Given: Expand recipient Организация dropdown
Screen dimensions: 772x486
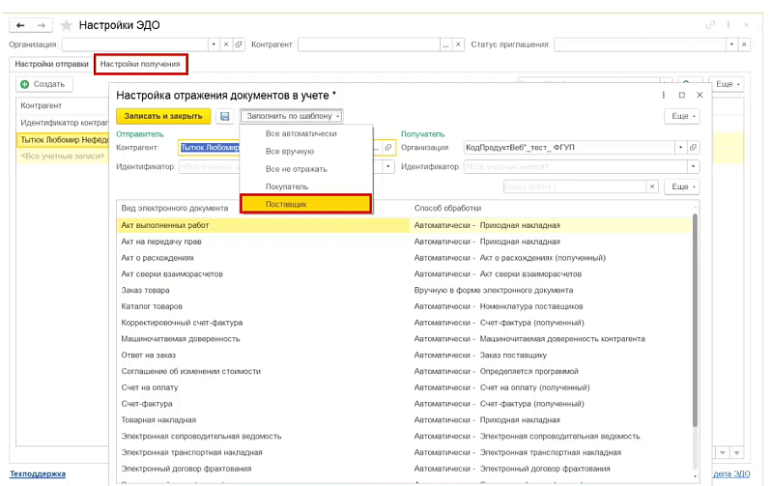Looking at the screenshot, I should [680, 147].
